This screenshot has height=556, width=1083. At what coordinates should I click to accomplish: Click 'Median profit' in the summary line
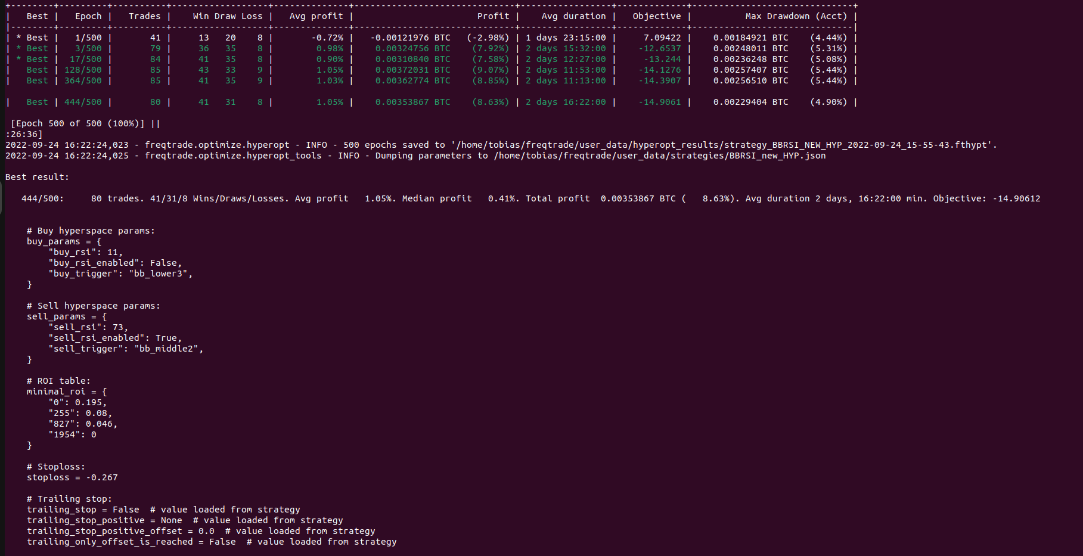click(x=437, y=198)
